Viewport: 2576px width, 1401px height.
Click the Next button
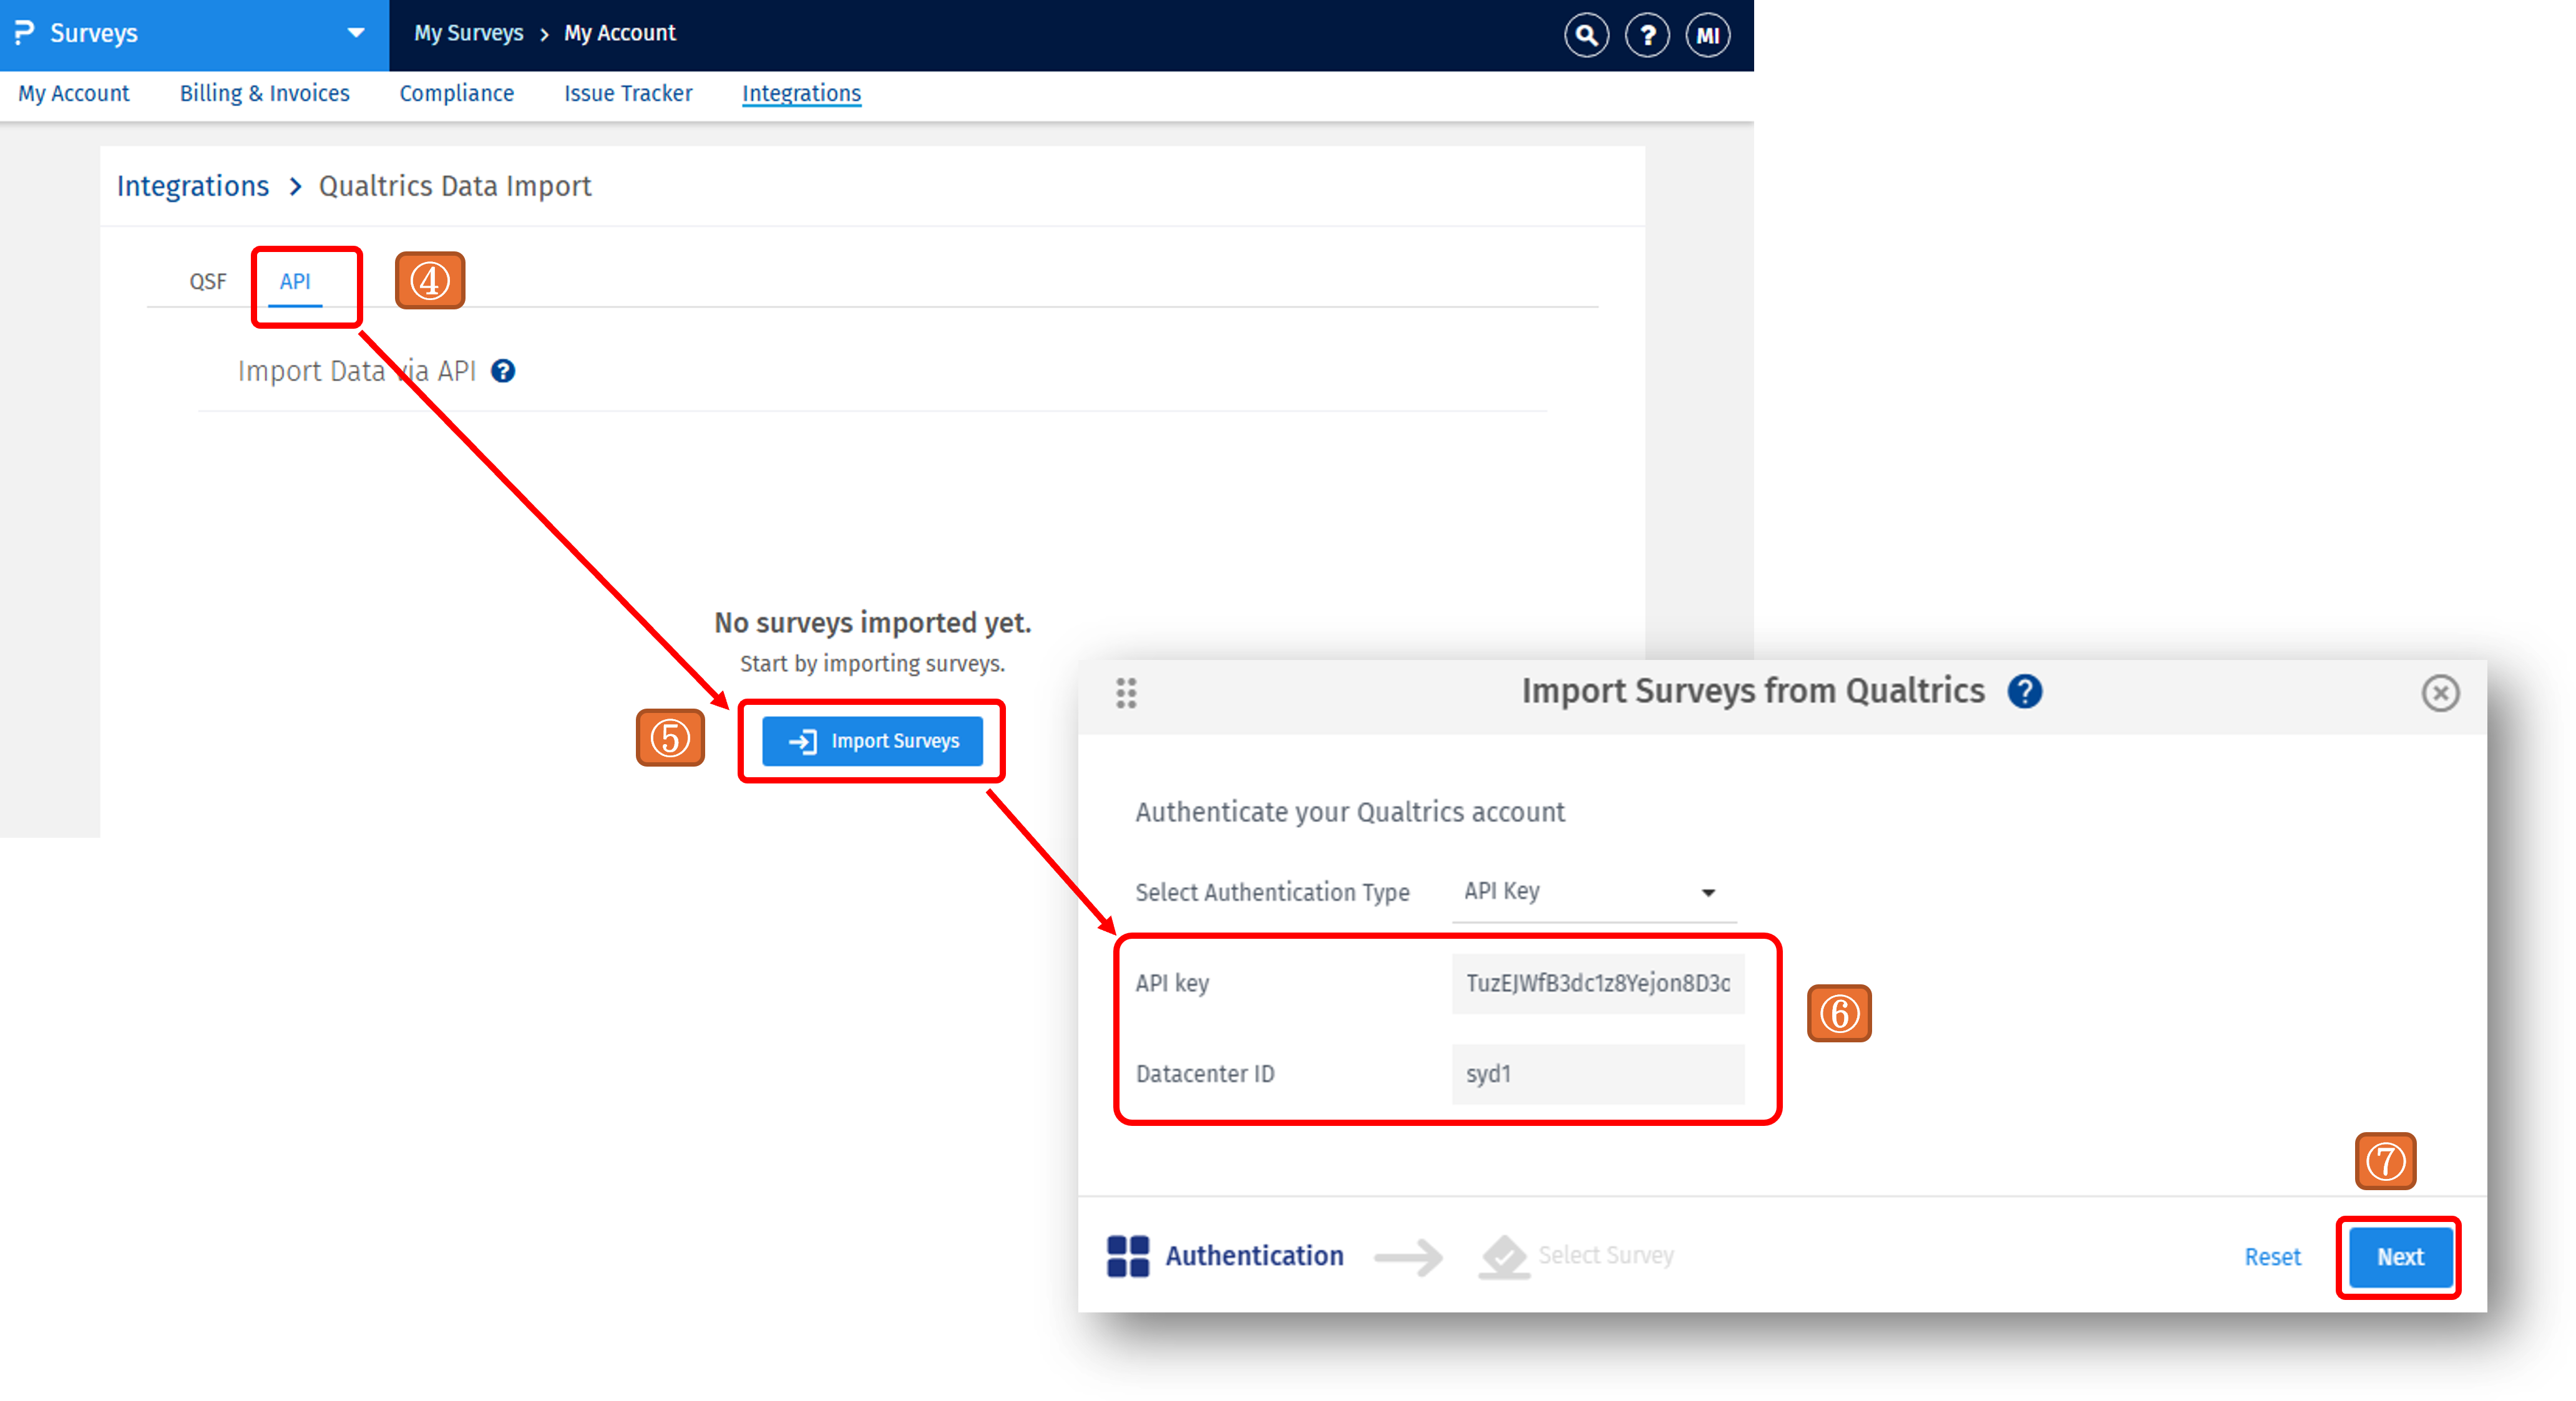coord(2400,1257)
